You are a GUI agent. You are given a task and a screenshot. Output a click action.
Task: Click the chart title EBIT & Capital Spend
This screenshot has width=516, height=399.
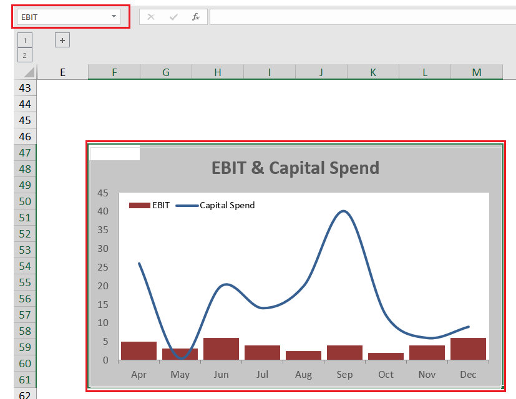295,168
